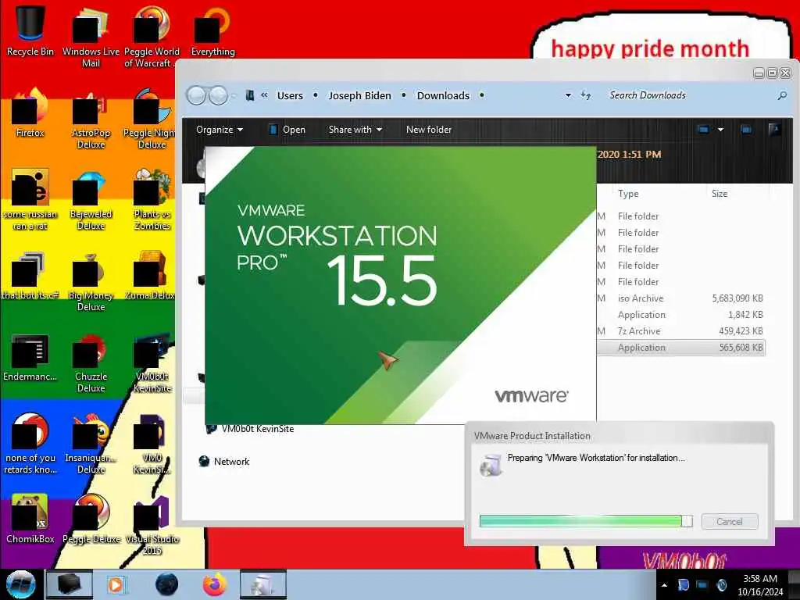Select the installer taskbar button

(x=262, y=584)
